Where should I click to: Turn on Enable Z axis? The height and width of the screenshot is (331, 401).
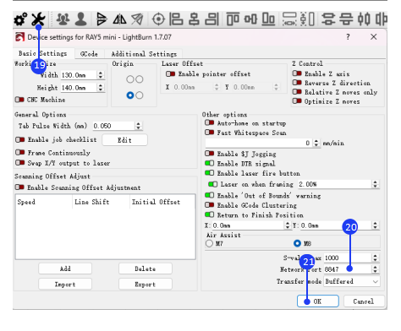(297, 73)
